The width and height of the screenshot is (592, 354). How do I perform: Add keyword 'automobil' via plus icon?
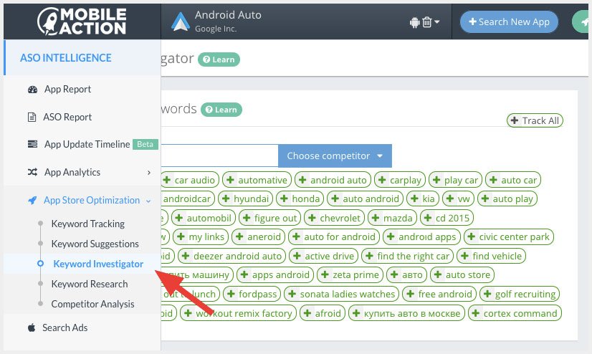click(179, 218)
